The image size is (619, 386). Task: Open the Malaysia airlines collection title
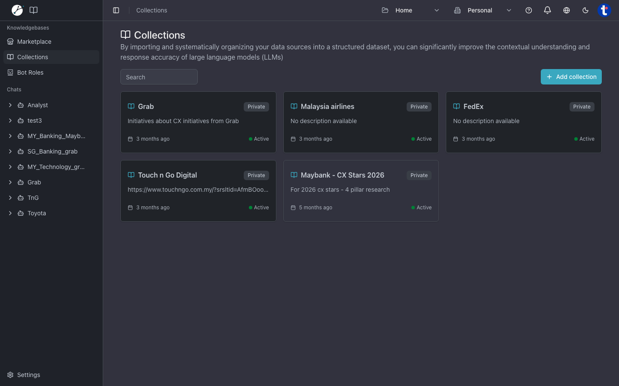[328, 106]
